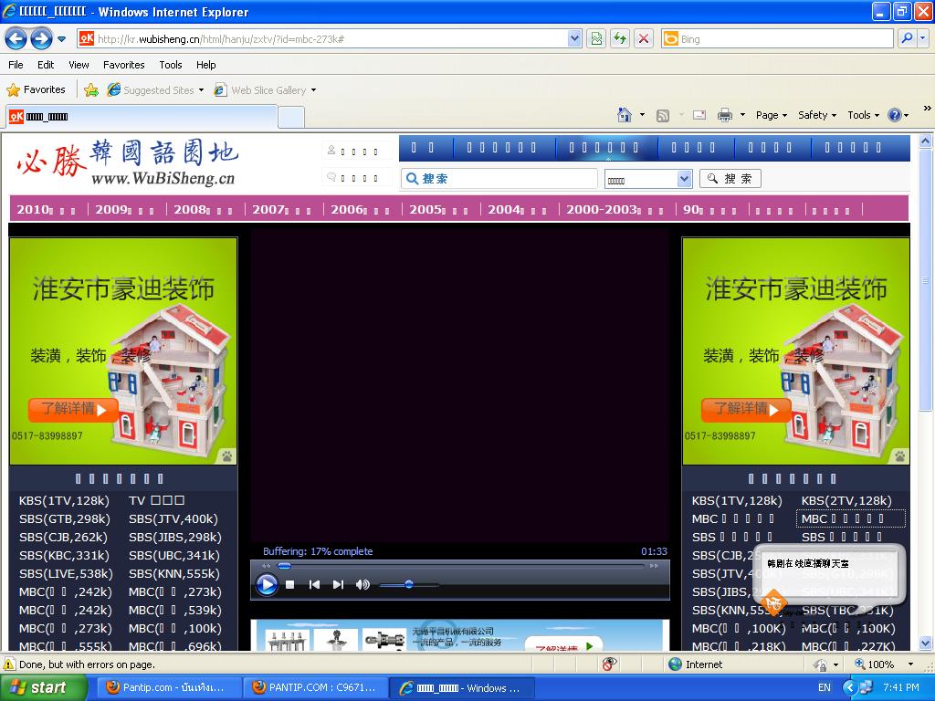The height and width of the screenshot is (701, 935).
Task: Expand the Page menu in command bar
Action: pos(772,115)
